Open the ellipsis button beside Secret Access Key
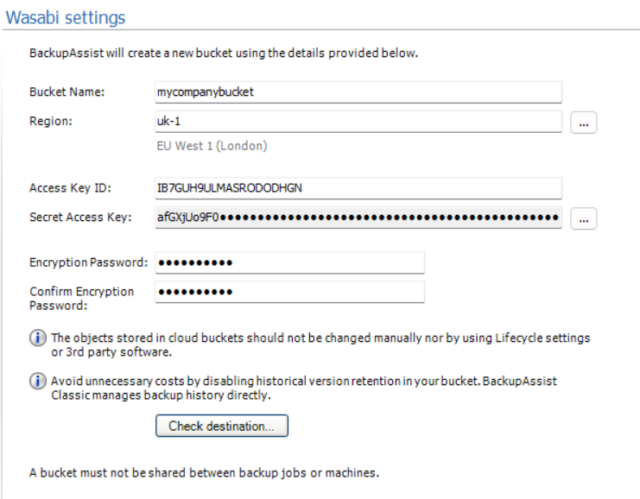This screenshot has height=499, width=640. coord(584,218)
